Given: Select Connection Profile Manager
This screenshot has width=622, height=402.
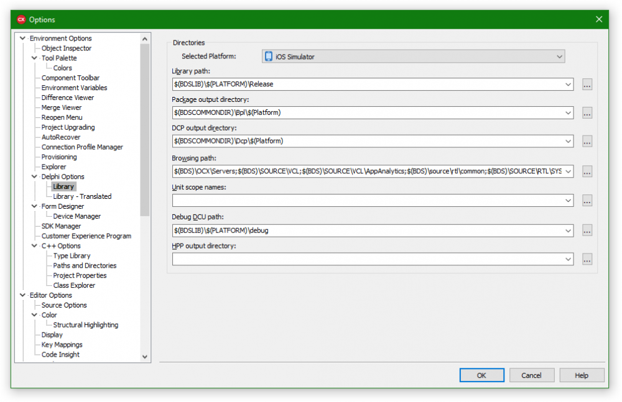Looking at the screenshot, I should coord(82,147).
